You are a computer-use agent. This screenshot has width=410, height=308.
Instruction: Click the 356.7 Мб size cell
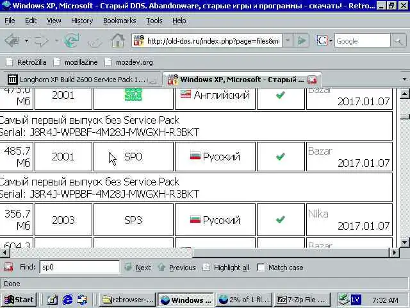pos(17,219)
